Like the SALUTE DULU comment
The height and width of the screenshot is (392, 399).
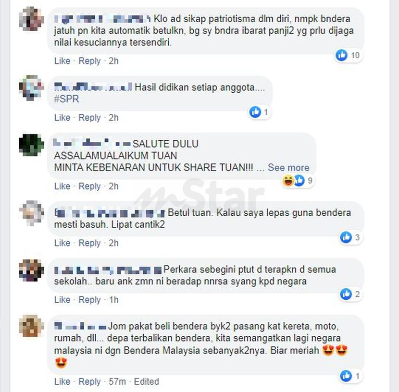[62, 186]
